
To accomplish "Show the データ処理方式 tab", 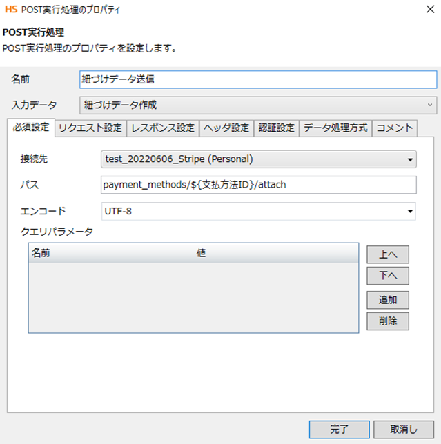I will [x=335, y=128].
